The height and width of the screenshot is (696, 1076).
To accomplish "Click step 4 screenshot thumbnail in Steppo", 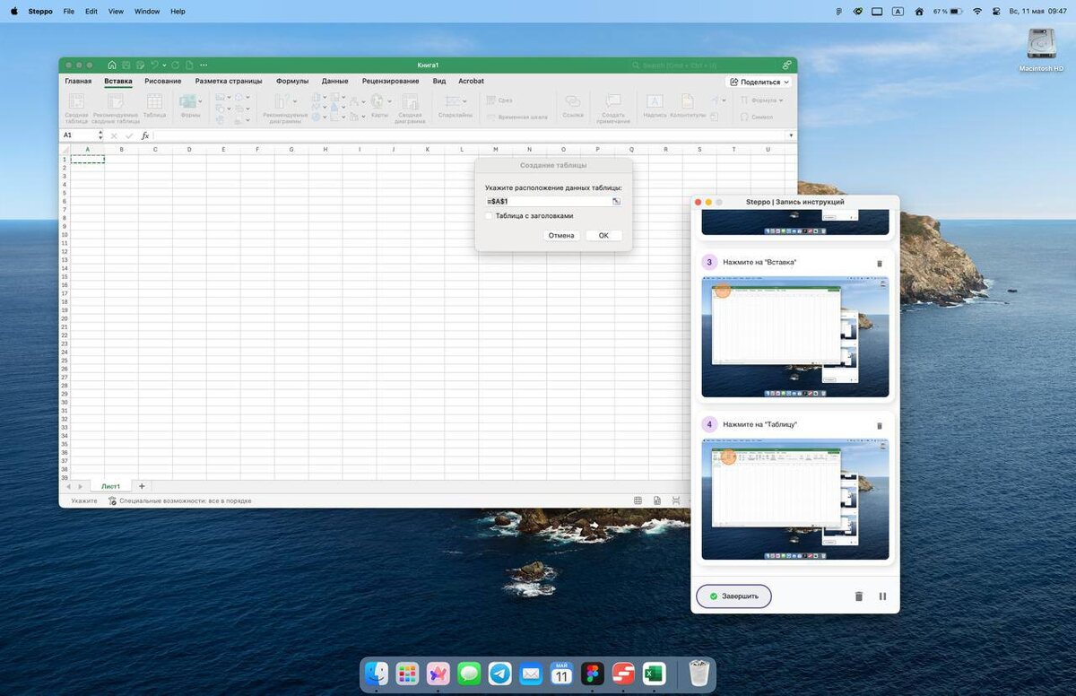I will click(795, 499).
